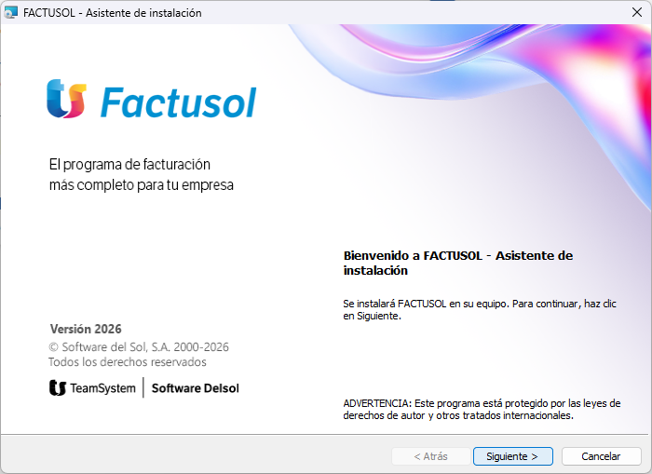
Task: Click the < Atrás button
Action: pyautogui.click(x=430, y=456)
